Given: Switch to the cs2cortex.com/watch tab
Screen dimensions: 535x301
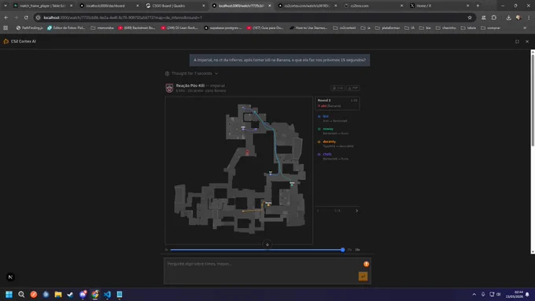Looking at the screenshot, I should click(x=307, y=6).
